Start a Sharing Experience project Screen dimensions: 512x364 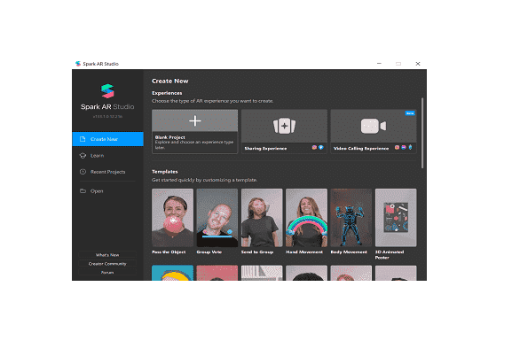point(284,131)
